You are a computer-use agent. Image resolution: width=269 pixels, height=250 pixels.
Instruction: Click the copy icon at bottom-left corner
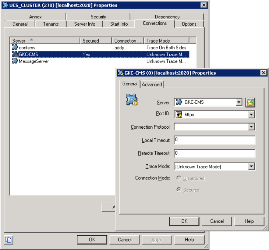point(8,240)
